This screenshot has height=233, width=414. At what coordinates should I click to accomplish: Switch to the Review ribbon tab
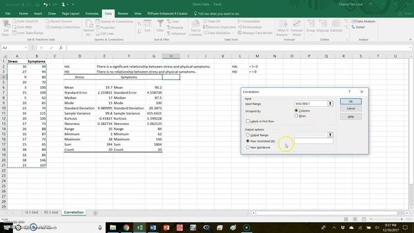[123, 14]
